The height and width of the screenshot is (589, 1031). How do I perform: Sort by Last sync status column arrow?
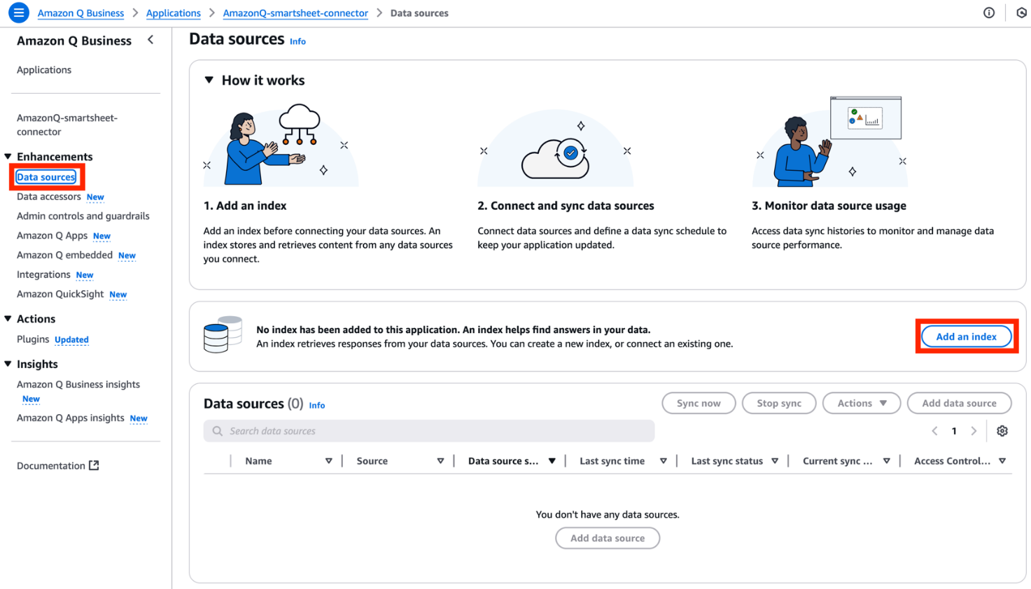tap(775, 461)
